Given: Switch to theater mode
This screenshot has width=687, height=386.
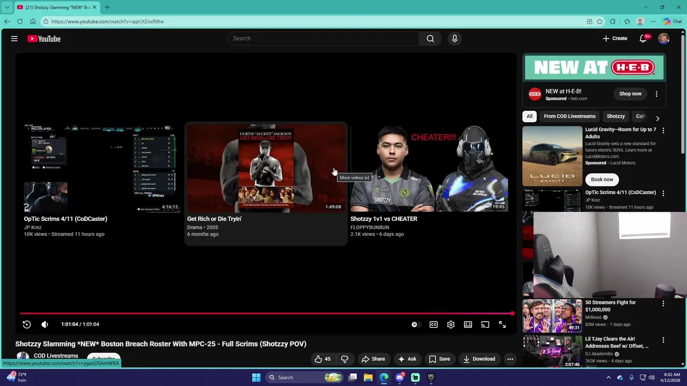Looking at the screenshot, I should pos(468,324).
